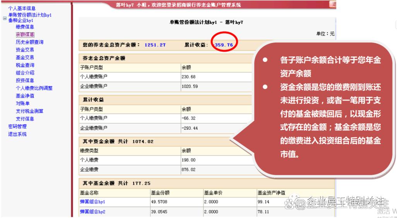Click fund net asset value 99.14
The image size is (397, 218).
coord(264,202)
